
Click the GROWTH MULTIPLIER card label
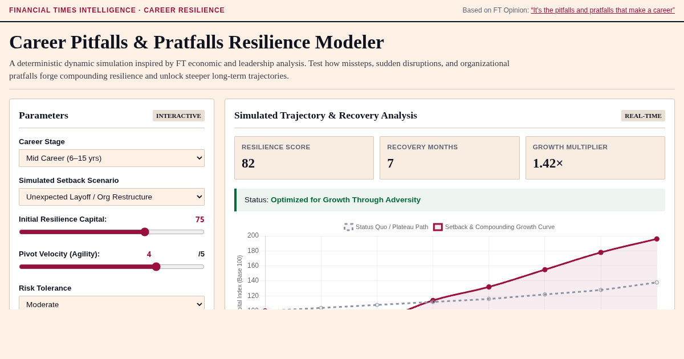pyautogui.click(x=570, y=147)
